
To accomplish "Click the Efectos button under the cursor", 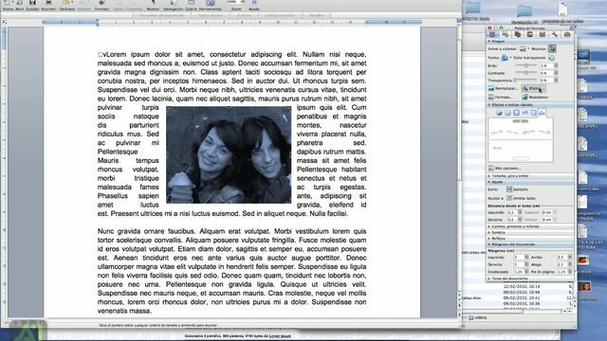I will [533, 88].
